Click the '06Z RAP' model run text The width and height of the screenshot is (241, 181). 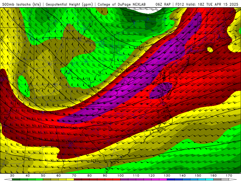(163, 4)
